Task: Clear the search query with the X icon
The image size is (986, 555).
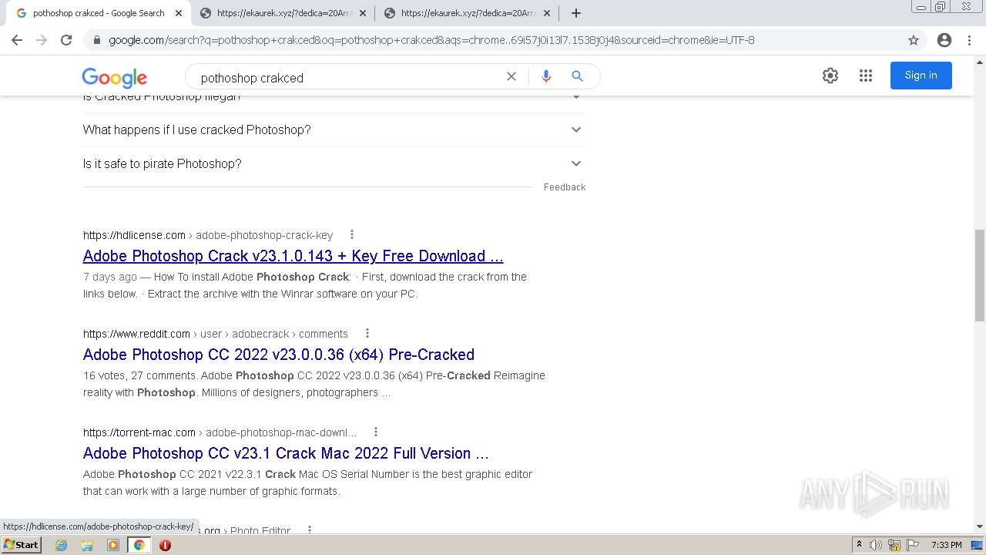Action: [x=511, y=76]
